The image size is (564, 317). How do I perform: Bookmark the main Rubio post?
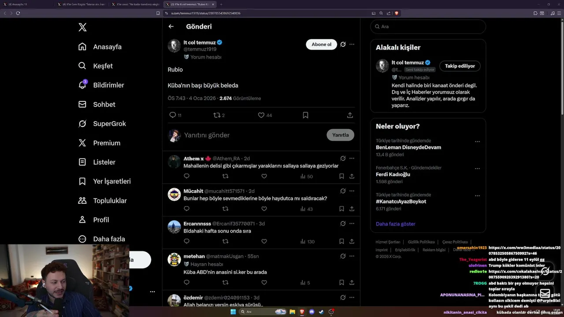305,115
